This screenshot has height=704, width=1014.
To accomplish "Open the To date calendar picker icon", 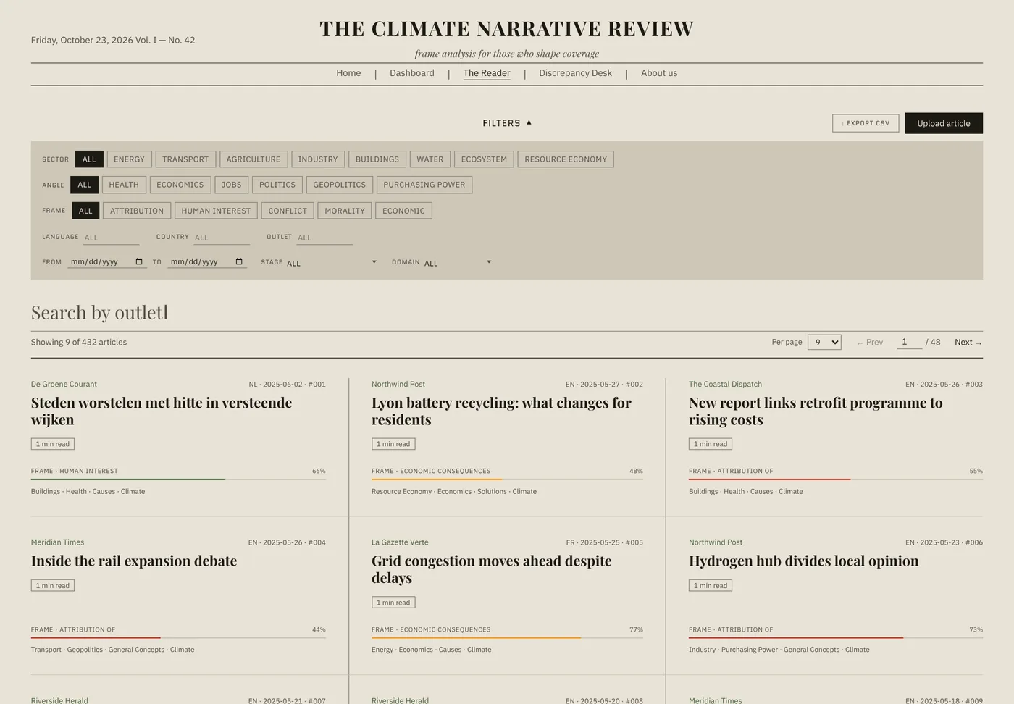I will tap(239, 261).
